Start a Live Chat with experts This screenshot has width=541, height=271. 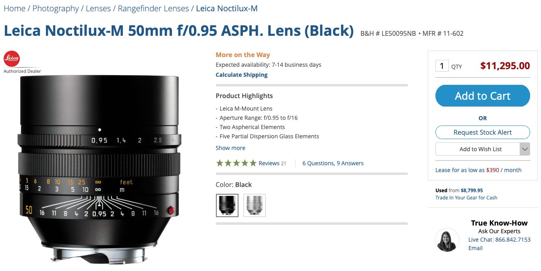480,240
